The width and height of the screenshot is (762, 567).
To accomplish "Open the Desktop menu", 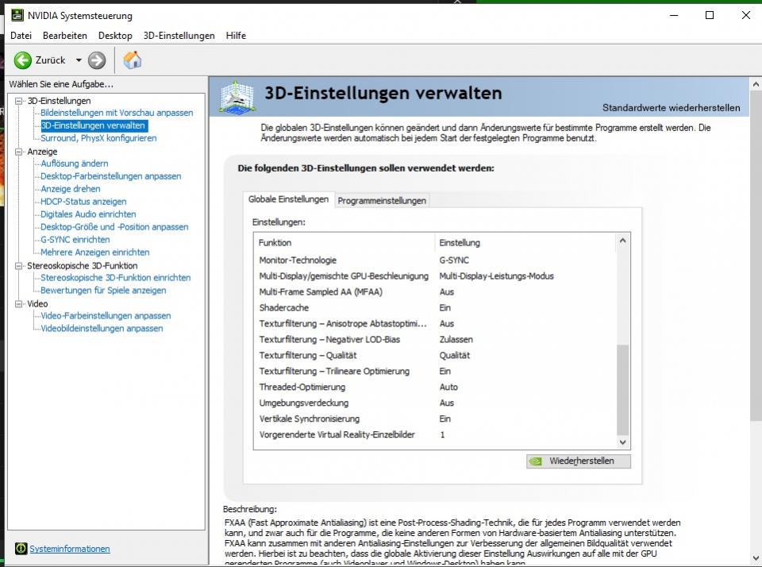I will click(115, 36).
